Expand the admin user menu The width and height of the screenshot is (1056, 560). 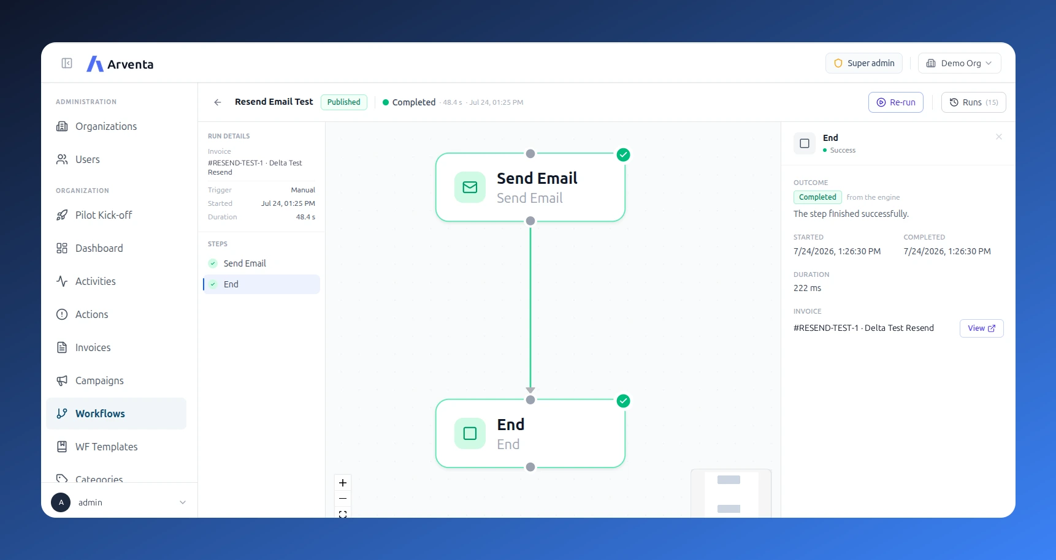[x=120, y=502]
